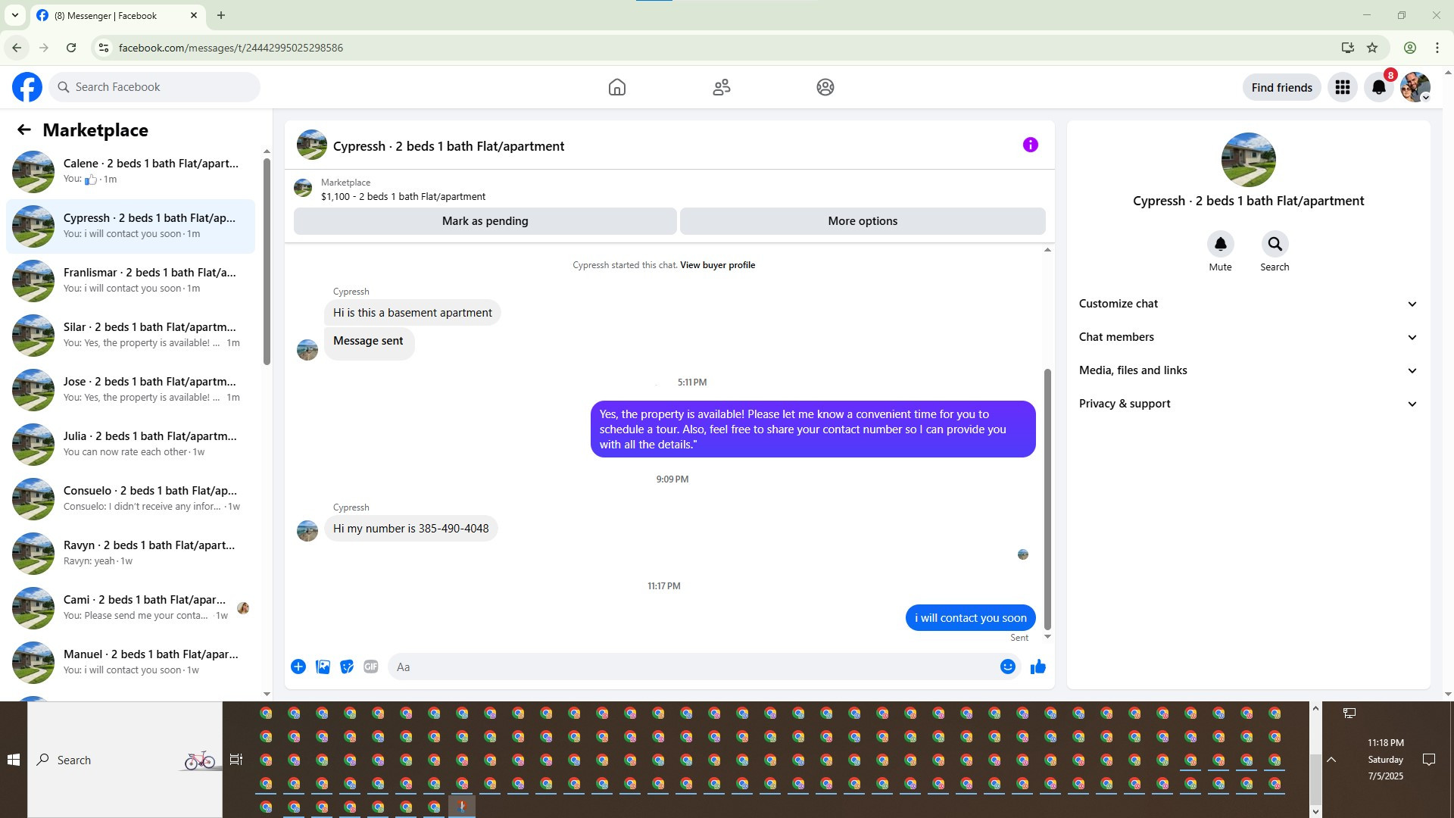Attach a photo with the image icon
1454x818 pixels.
pyautogui.click(x=323, y=667)
